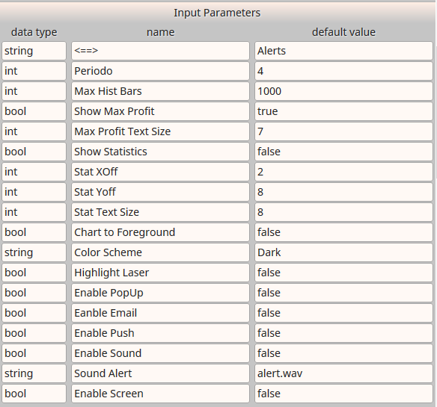
Task: Click Chart to Foreground false value
Action: click(x=343, y=232)
